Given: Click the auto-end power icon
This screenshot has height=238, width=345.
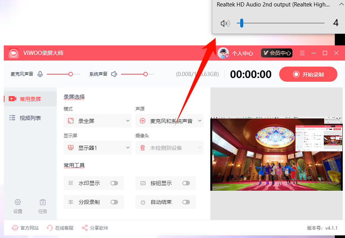Looking at the screenshot, I should tap(143, 202).
